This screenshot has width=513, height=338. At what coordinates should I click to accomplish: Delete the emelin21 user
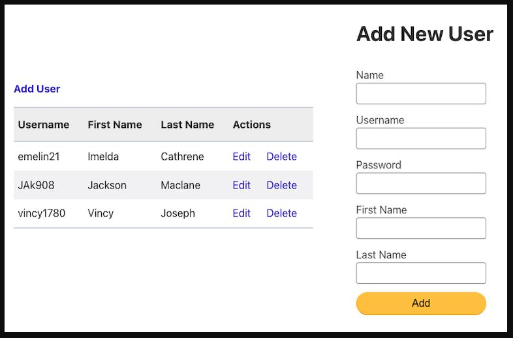pyautogui.click(x=281, y=157)
